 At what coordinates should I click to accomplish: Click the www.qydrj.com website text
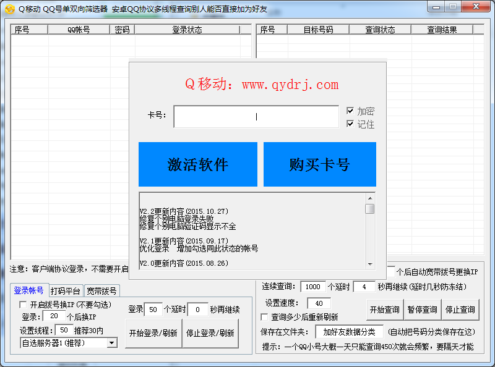(x=290, y=85)
